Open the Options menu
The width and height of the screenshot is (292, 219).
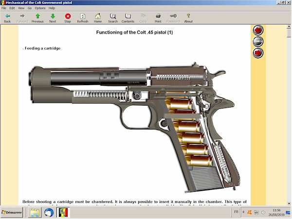[x=40, y=8]
